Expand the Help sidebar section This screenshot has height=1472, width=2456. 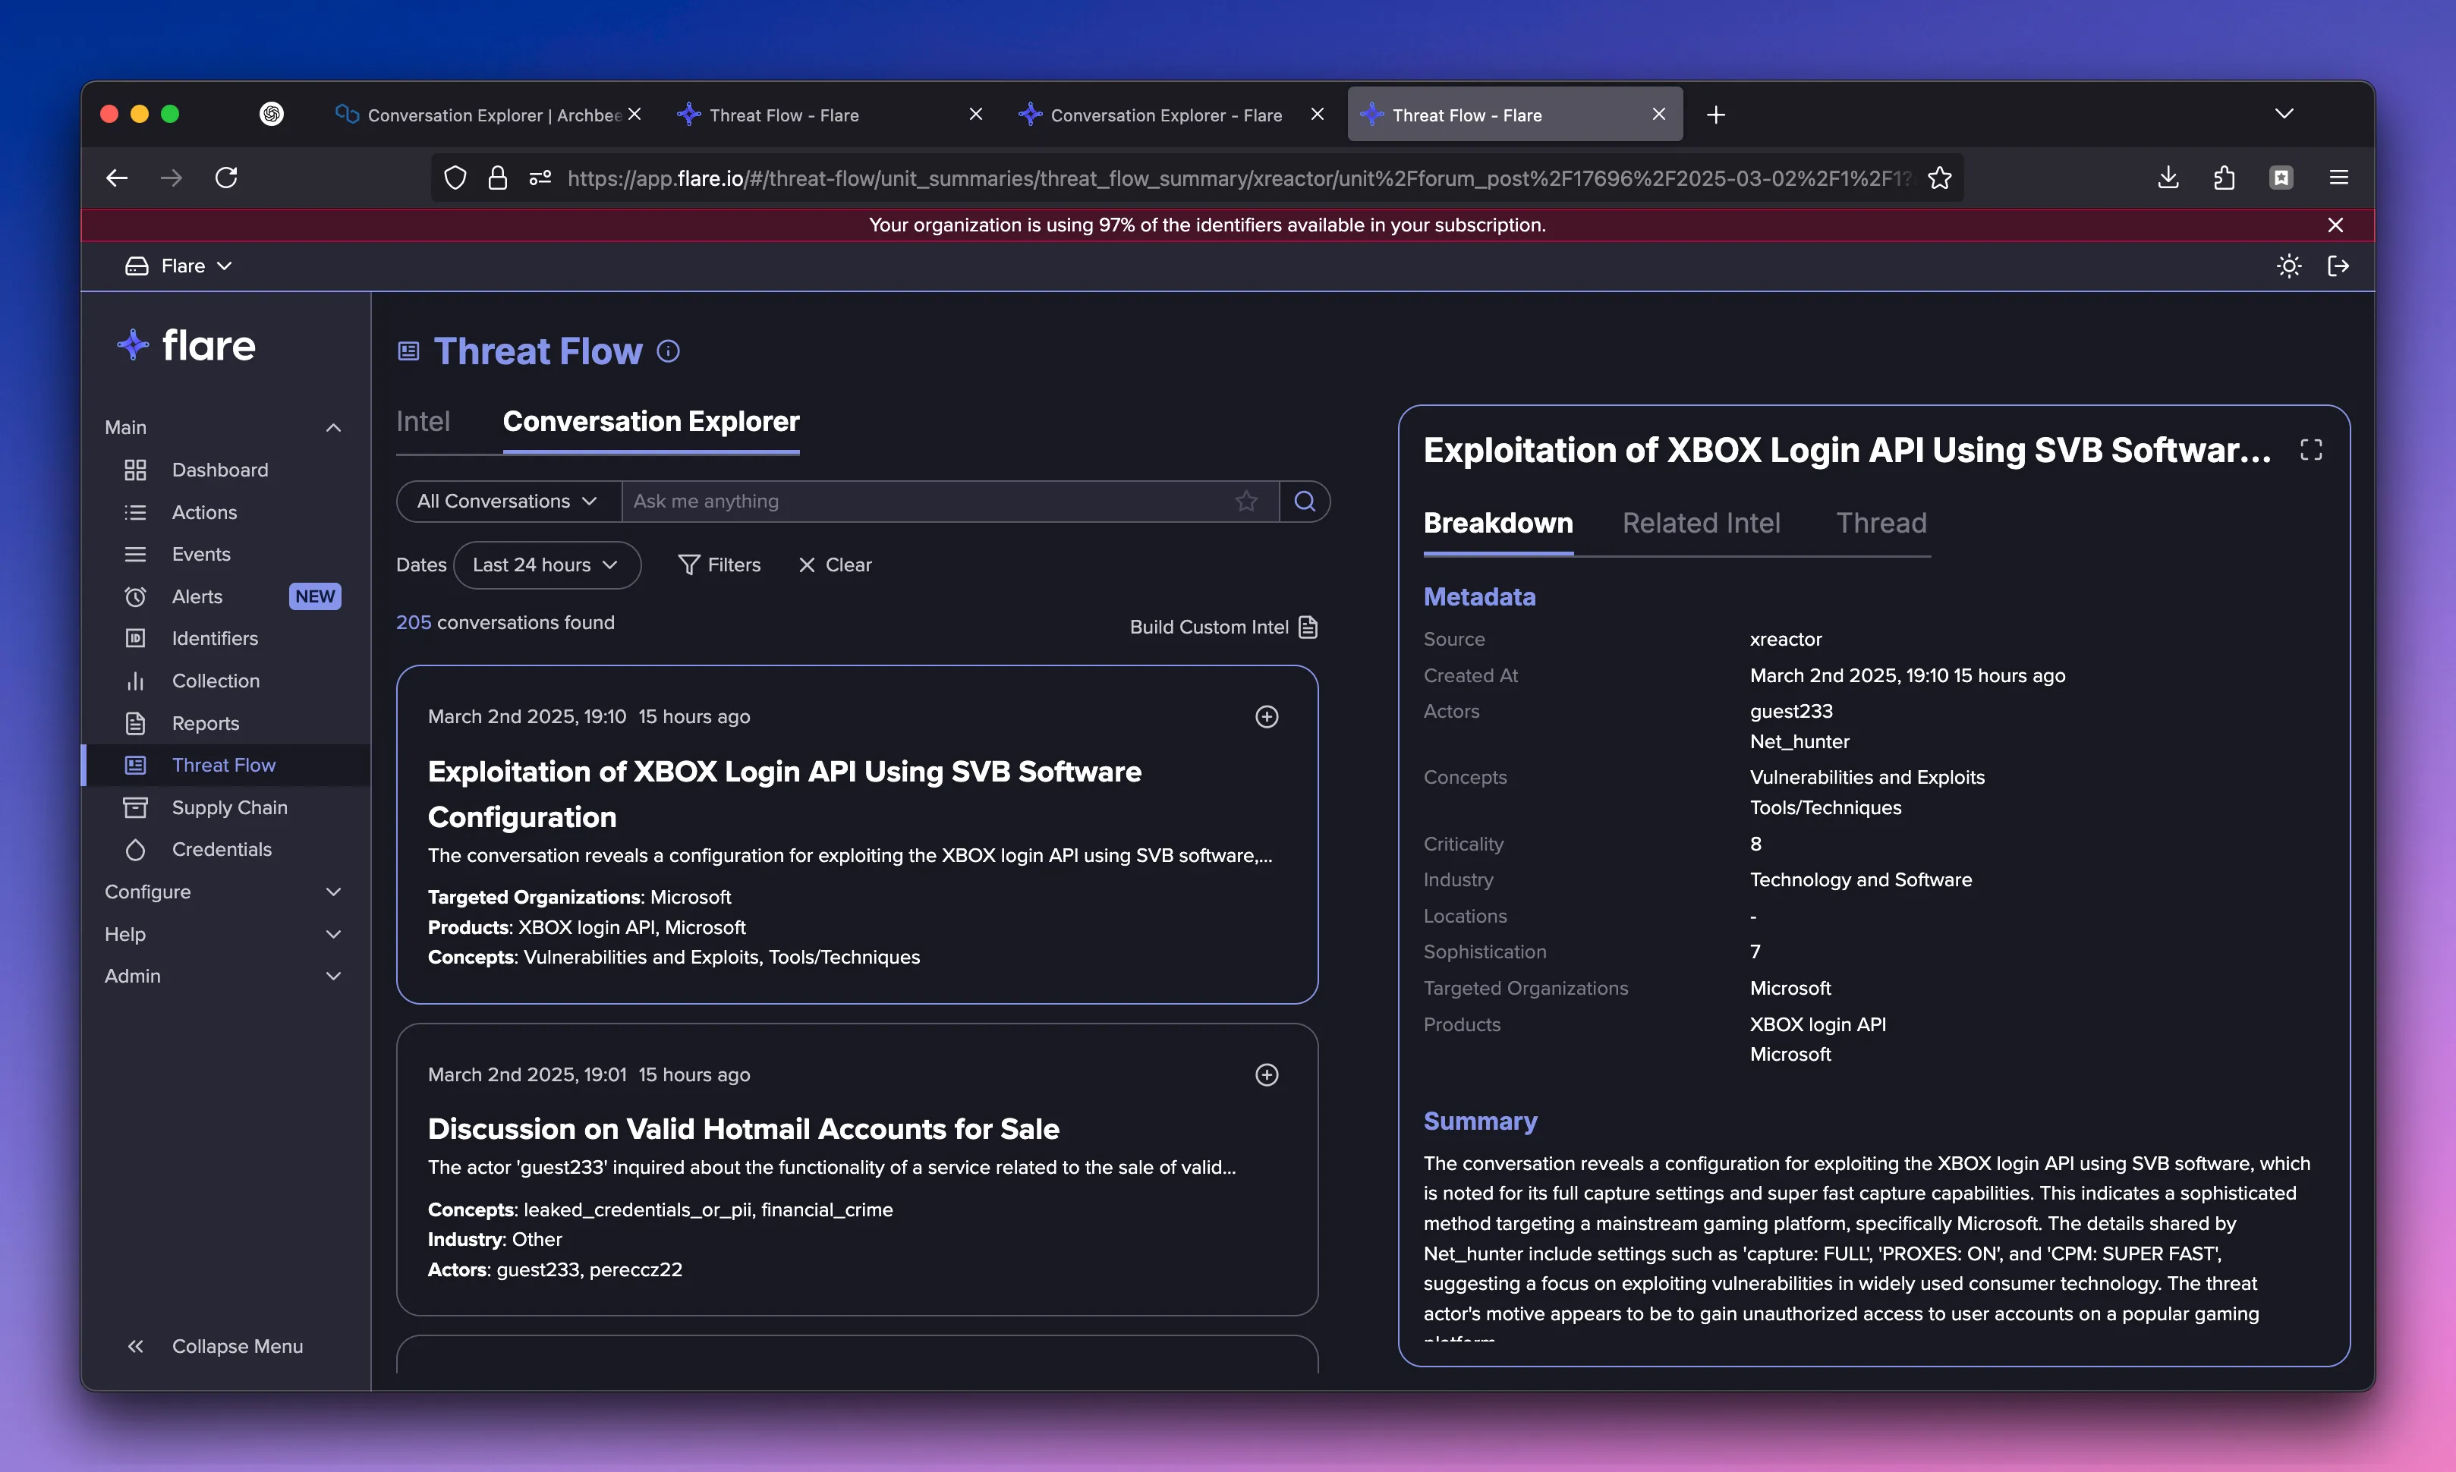333,934
